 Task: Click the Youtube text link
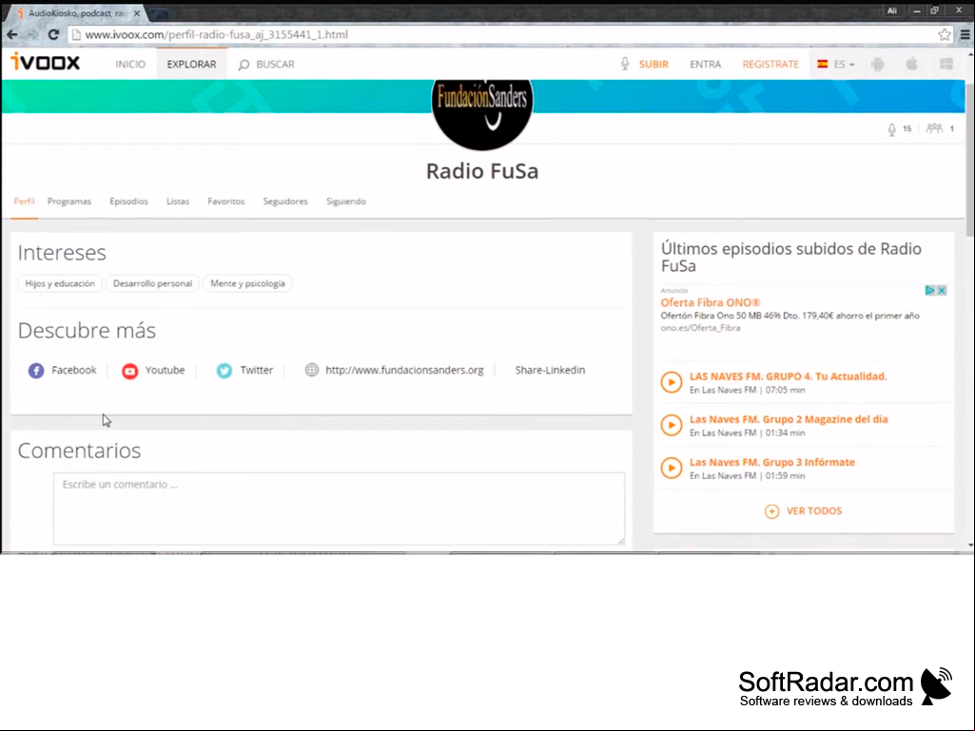[165, 370]
